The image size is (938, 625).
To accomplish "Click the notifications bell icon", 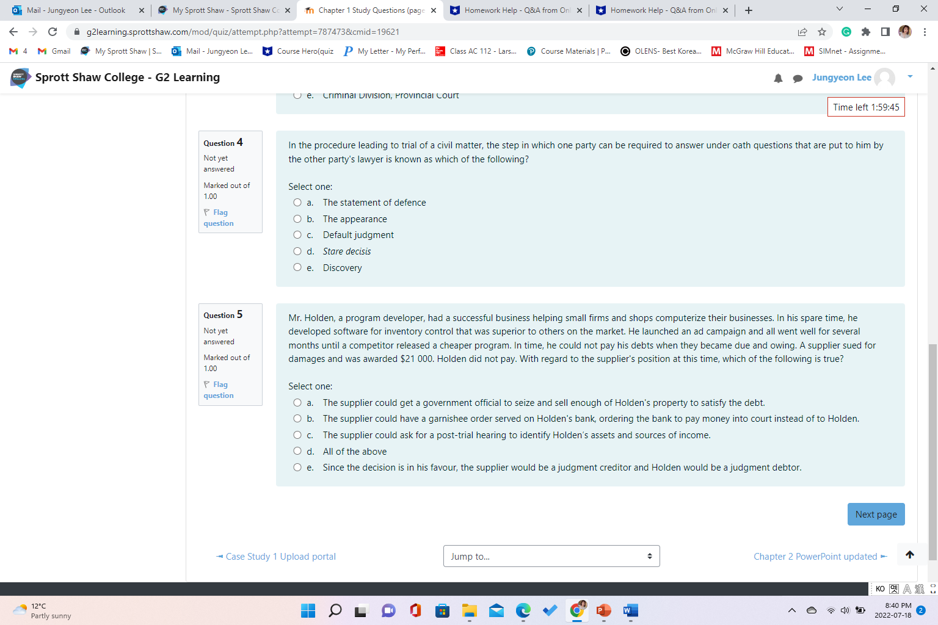I will click(x=778, y=78).
